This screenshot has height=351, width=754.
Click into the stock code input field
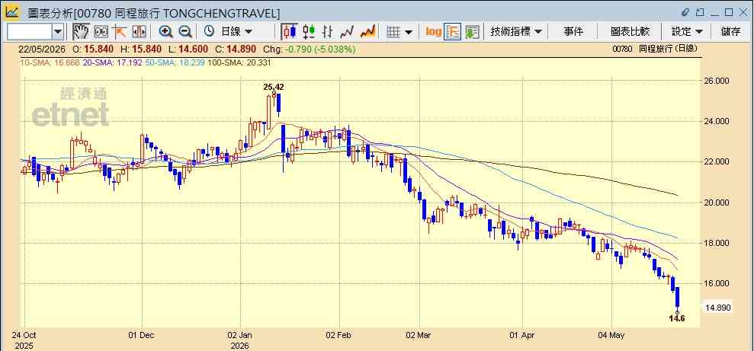click(x=29, y=32)
